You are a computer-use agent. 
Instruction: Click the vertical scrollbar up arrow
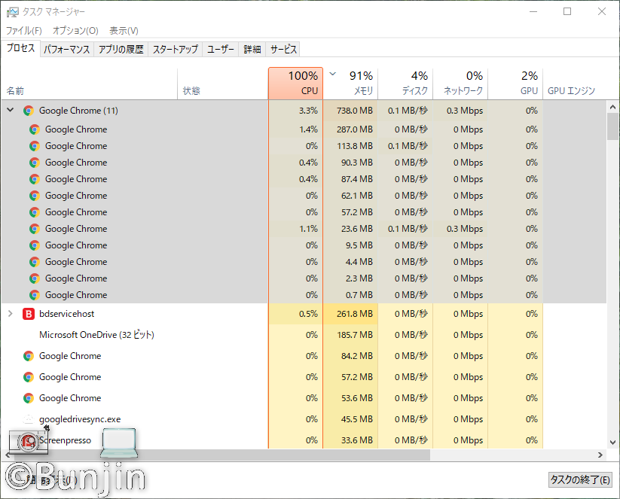[613, 107]
